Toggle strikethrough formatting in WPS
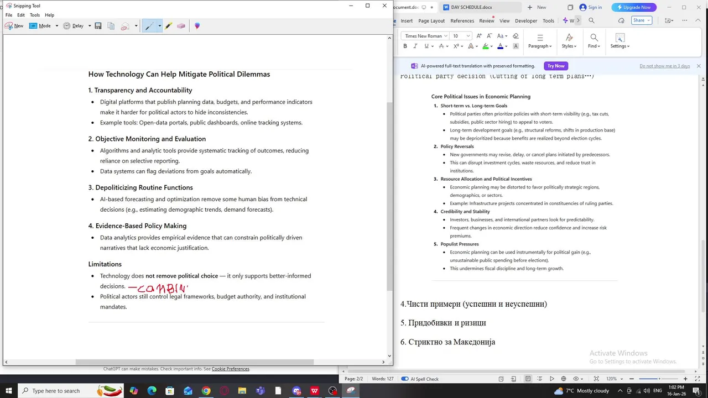Image resolution: width=708 pixels, height=398 pixels. [x=441, y=46]
